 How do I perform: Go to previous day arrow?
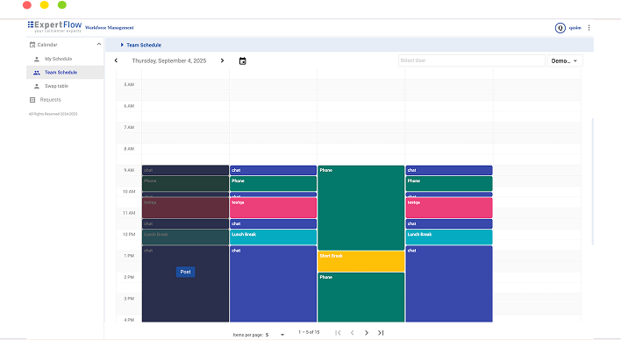[x=116, y=60]
